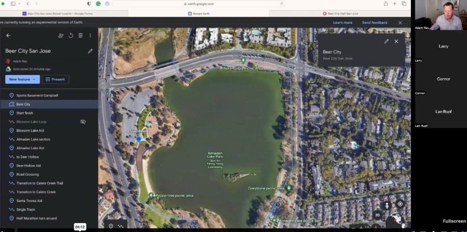Open the Google Forms Brewer Load In tab
Viewport: 467px width, 232px height.
click(x=58, y=13)
